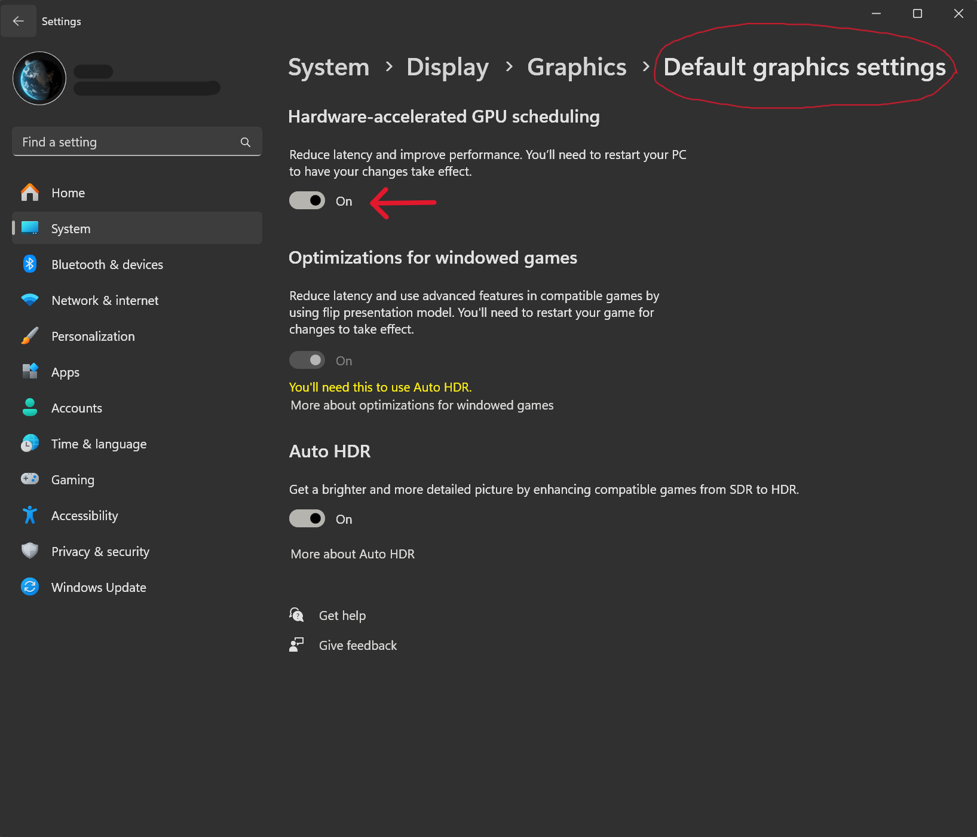
Task: Select the Personalization paintbrush icon
Action: click(x=30, y=336)
